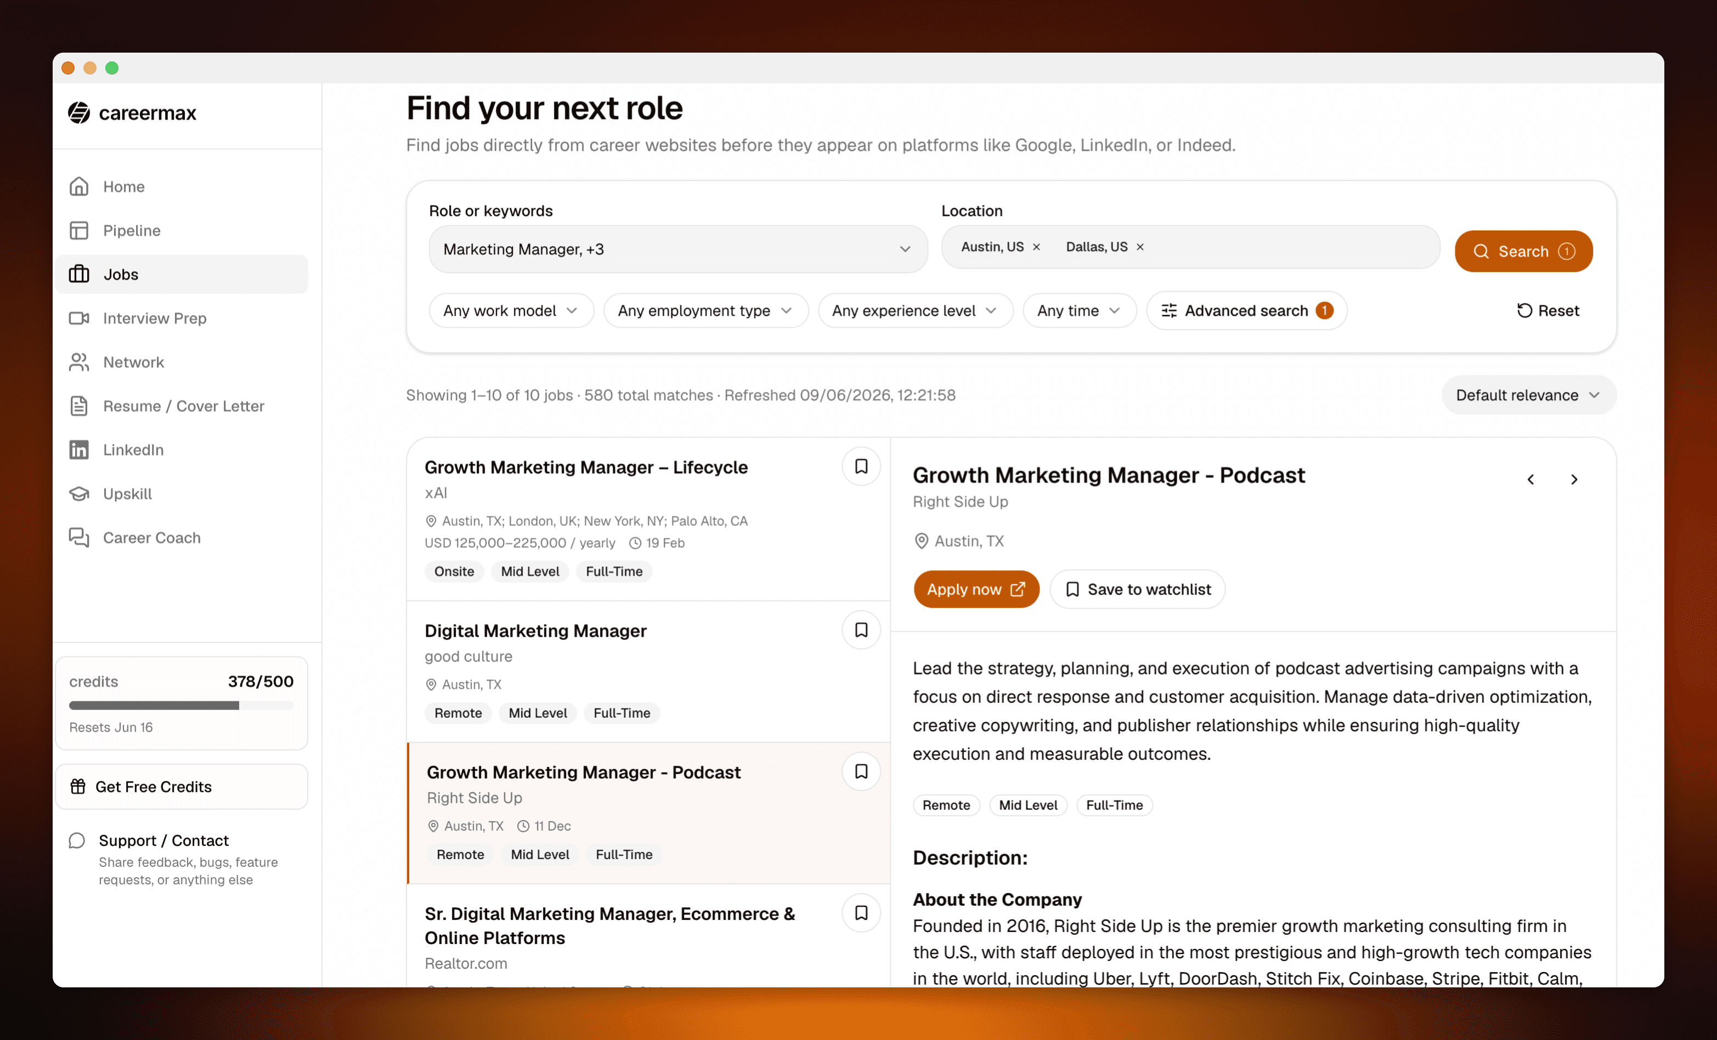Open Interview Prep section
The height and width of the screenshot is (1040, 1717).
[181, 319]
